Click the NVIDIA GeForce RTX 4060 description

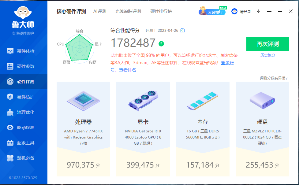(x=143, y=137)
